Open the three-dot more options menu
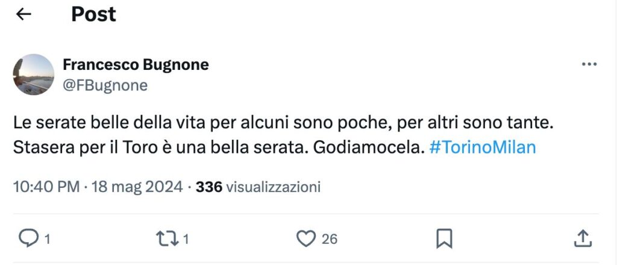This screenshot has height=265, width=617. pos(589,65)
